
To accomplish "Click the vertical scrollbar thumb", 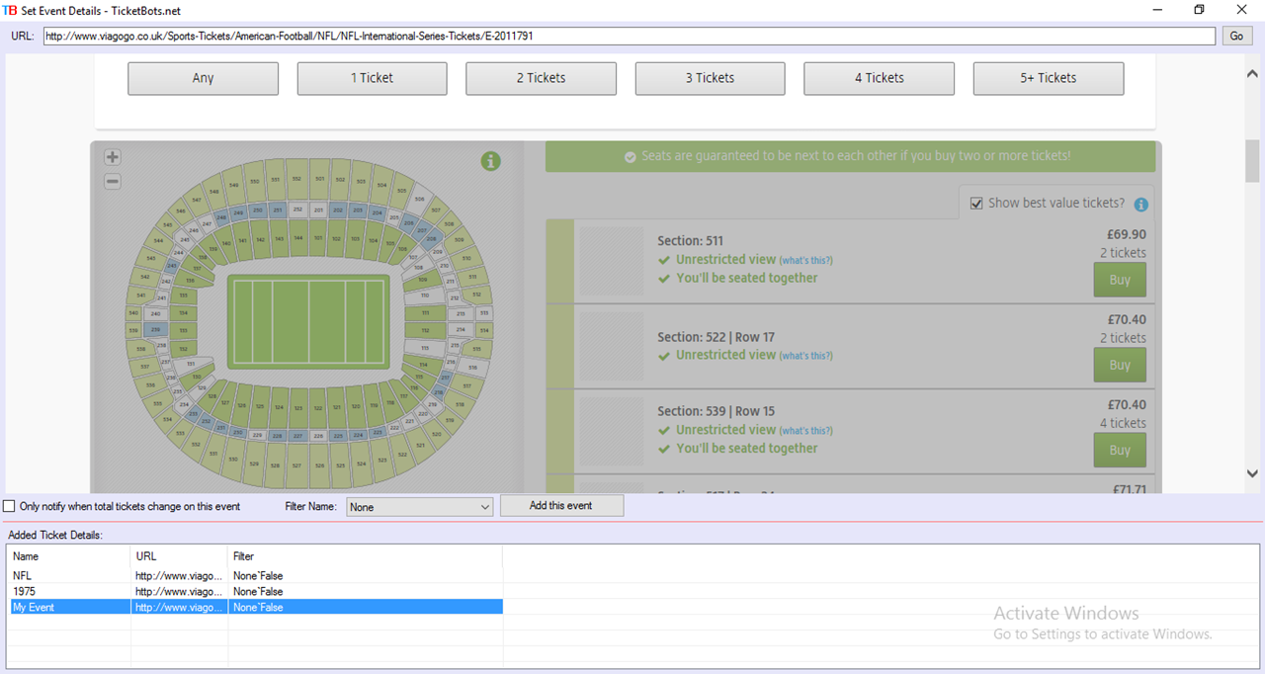I will click(x=1253, y=161).
